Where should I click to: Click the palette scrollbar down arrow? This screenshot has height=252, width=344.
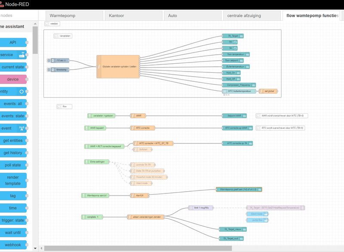click(35, 248)
